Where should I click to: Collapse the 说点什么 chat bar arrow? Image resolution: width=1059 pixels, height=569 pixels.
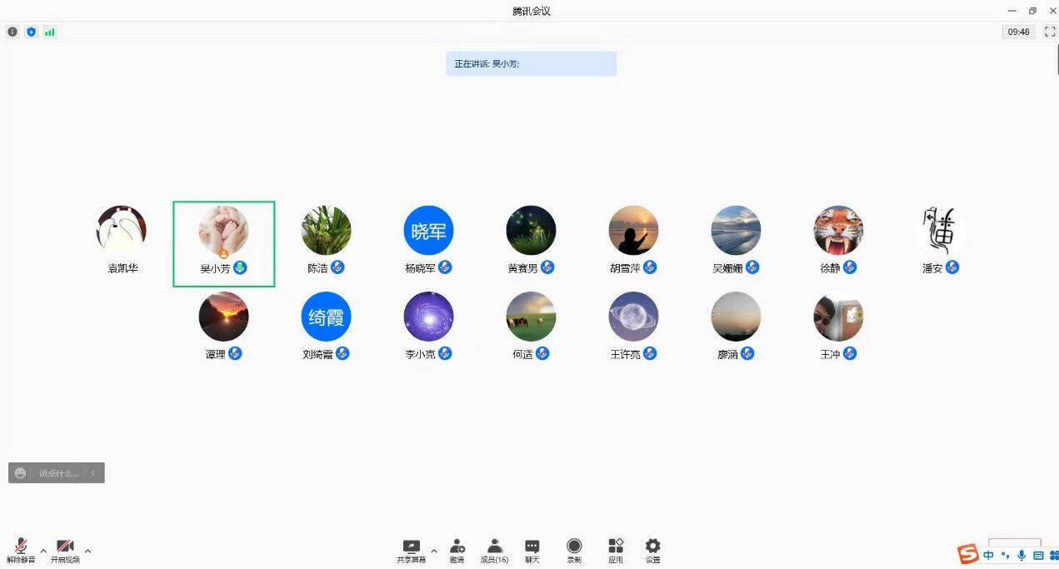point(93,473)
